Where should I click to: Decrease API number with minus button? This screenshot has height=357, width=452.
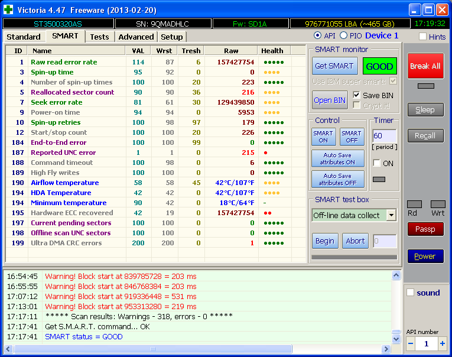coord(411,343)
